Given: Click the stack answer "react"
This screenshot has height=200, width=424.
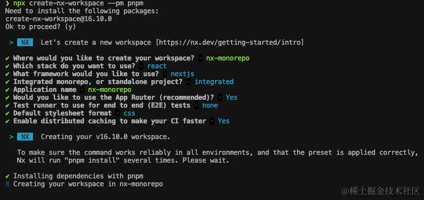Looking at the screenshot, I should coord(157,66).
